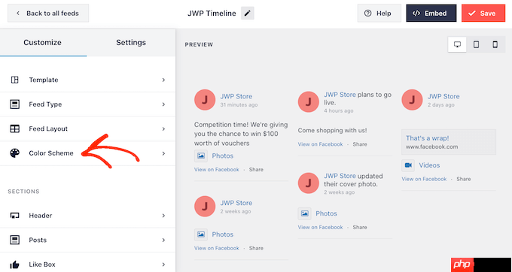The width and height of the screenshot is (512, 272).
Task: Click photo icon in updated cover photo post
Action: (304, 213)
